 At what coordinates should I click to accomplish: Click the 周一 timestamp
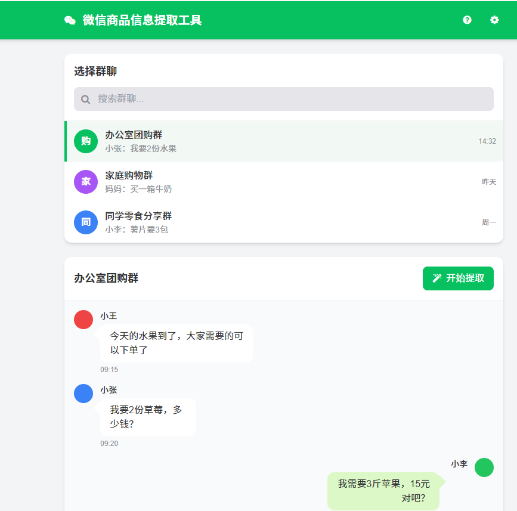pyautogui.click(x=489, y=222)
